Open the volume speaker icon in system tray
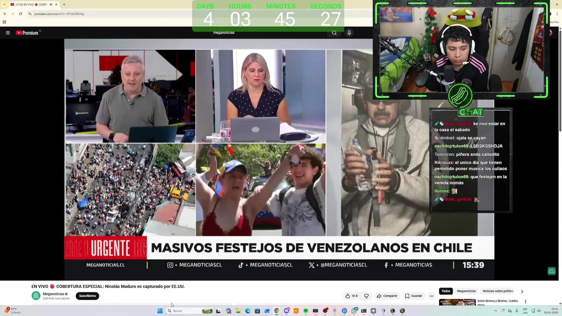This screenshot has width=562, height=316. click(539, 311)
